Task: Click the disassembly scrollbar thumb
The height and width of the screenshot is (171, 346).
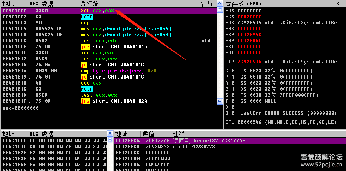Action: 220,10
